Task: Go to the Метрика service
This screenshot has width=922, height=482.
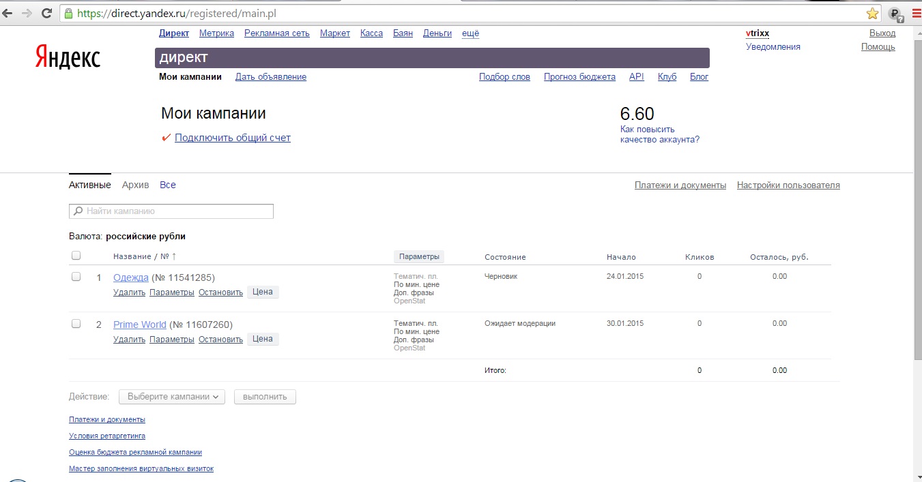Action: pos(216,33)
